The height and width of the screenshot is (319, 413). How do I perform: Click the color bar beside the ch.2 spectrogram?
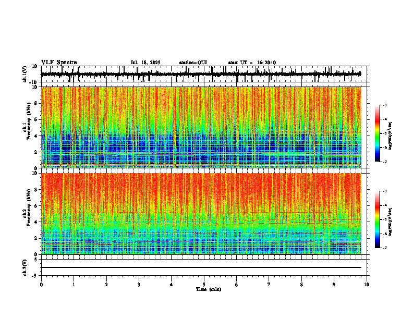click(x=378, y=219)
